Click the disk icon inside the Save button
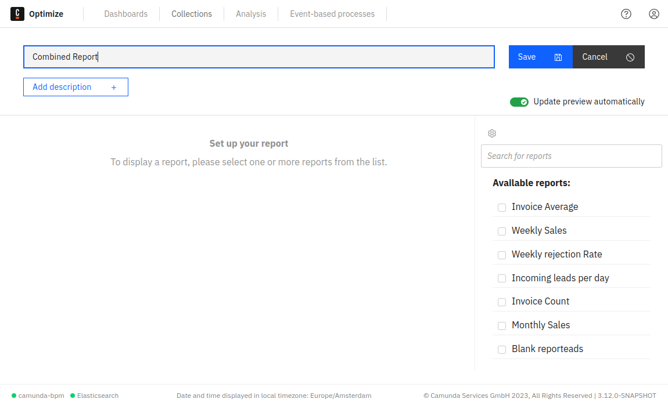Image resolution: width=668 pixels, height=406 pixels. [x=558, y=57]
